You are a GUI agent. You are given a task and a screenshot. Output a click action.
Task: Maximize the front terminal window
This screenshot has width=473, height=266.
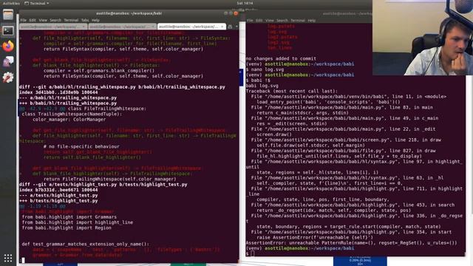point(231,13)
